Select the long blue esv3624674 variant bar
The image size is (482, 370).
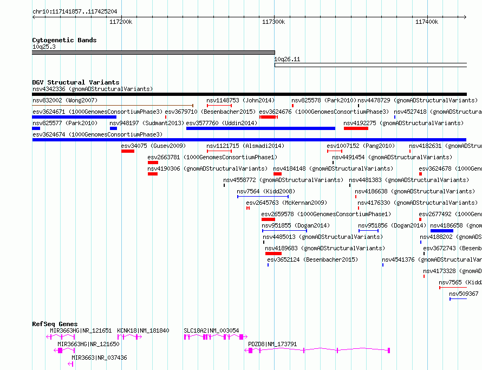[x=249, y=140]
